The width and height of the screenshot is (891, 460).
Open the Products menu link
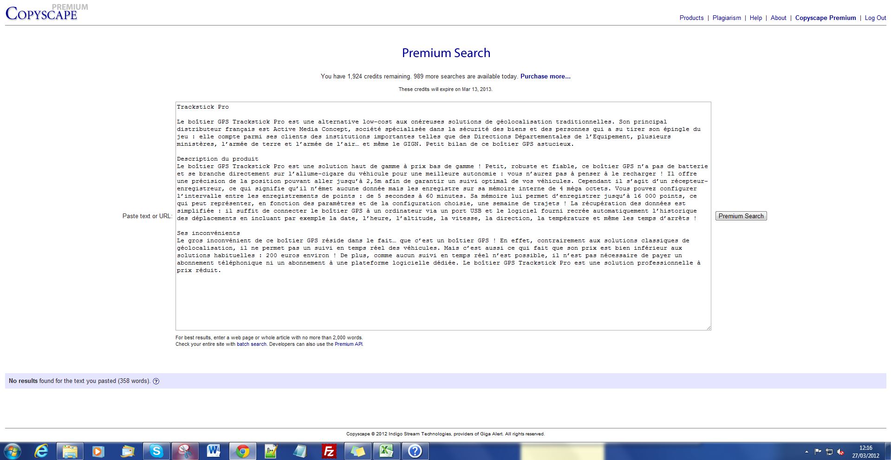[691, 18]
